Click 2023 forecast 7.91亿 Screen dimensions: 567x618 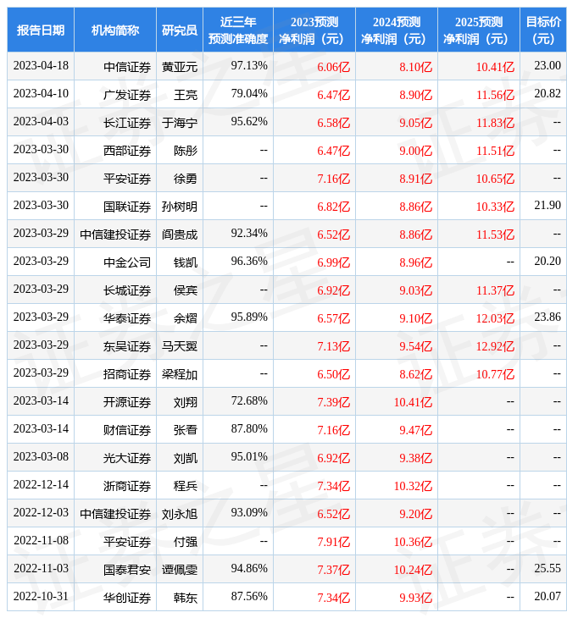[333, 543]
